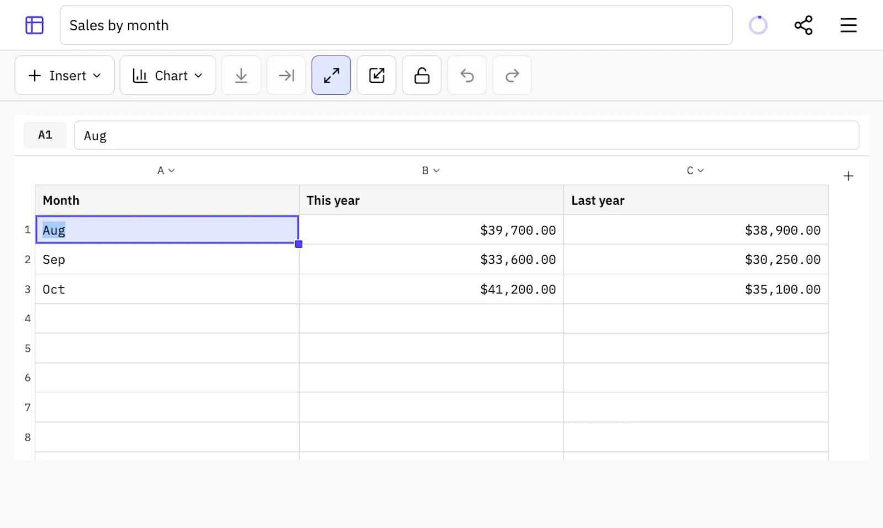Add a new column with plus
The image size is (883, 528).
(x=849, y=176)
